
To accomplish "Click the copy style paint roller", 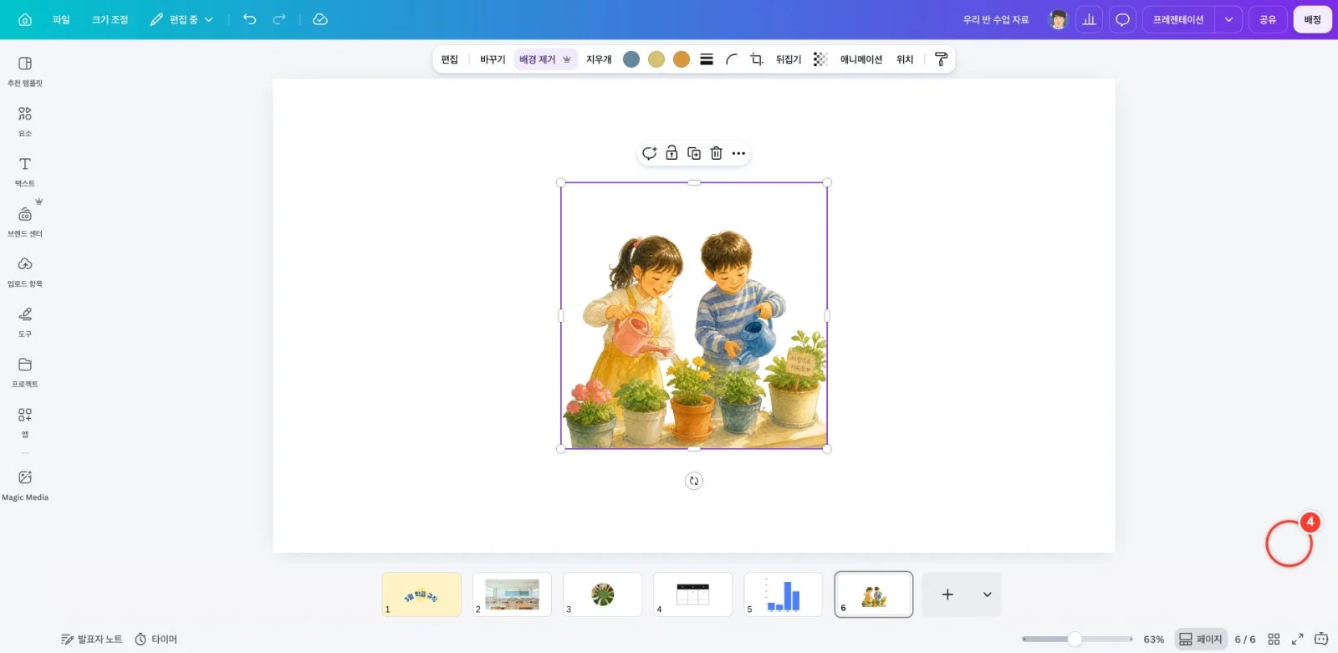I will [x=941, y=59].
